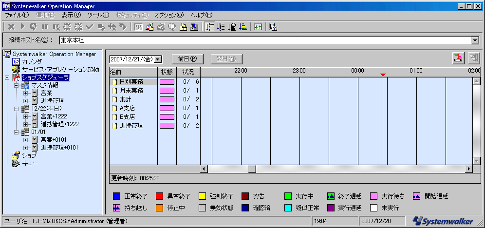This screenshot has height=228, width=485.
Task: Expand the 営業+1222 node
Action: (26, 116)
